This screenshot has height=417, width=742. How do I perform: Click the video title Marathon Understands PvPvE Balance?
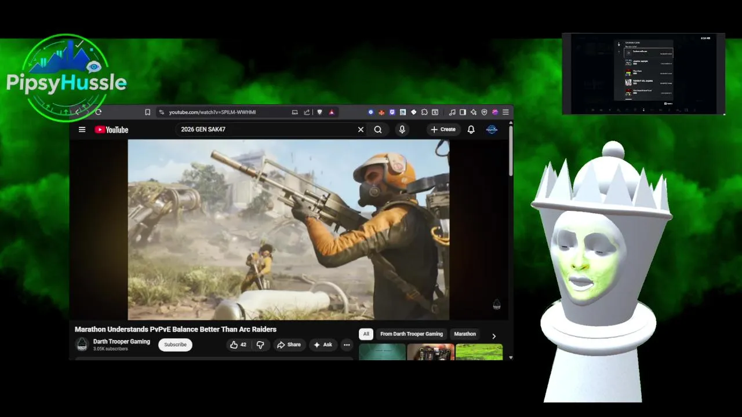click(x=176, y=330)
